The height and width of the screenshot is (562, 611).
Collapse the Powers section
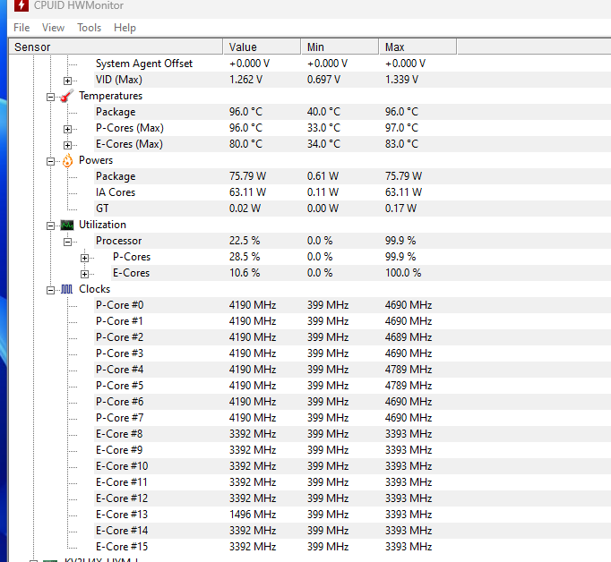pyautogui.click(x=51, y=161)
